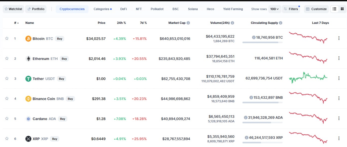Viewport: 347px width, 147px height.
Task: Click the Tether logo icon
Action: (28, 79)
